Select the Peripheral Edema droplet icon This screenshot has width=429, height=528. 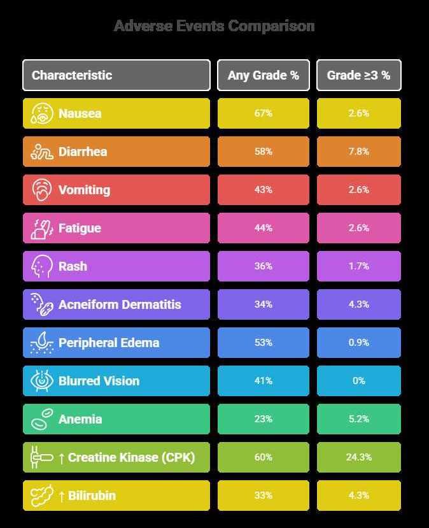coord(42,343)
